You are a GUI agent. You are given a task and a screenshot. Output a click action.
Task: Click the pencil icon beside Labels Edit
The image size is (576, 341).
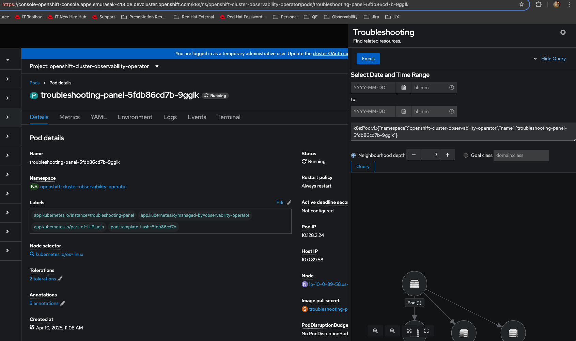coord(289,202)
